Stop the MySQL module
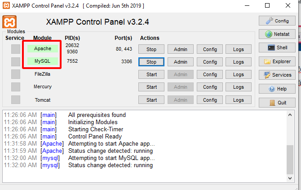Viewport: 301px width, 190px height. click(x=151, y=62)
